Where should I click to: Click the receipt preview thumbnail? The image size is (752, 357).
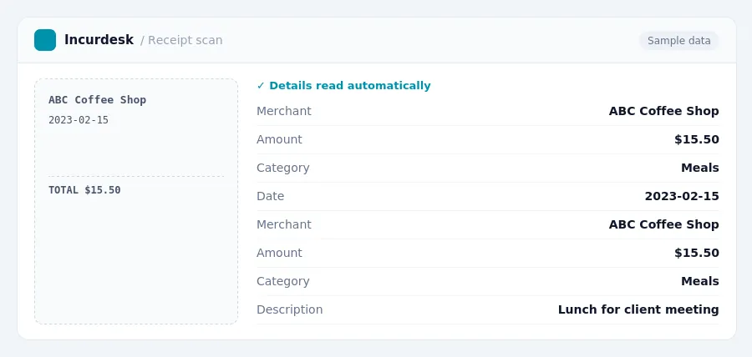coord(136,202)
